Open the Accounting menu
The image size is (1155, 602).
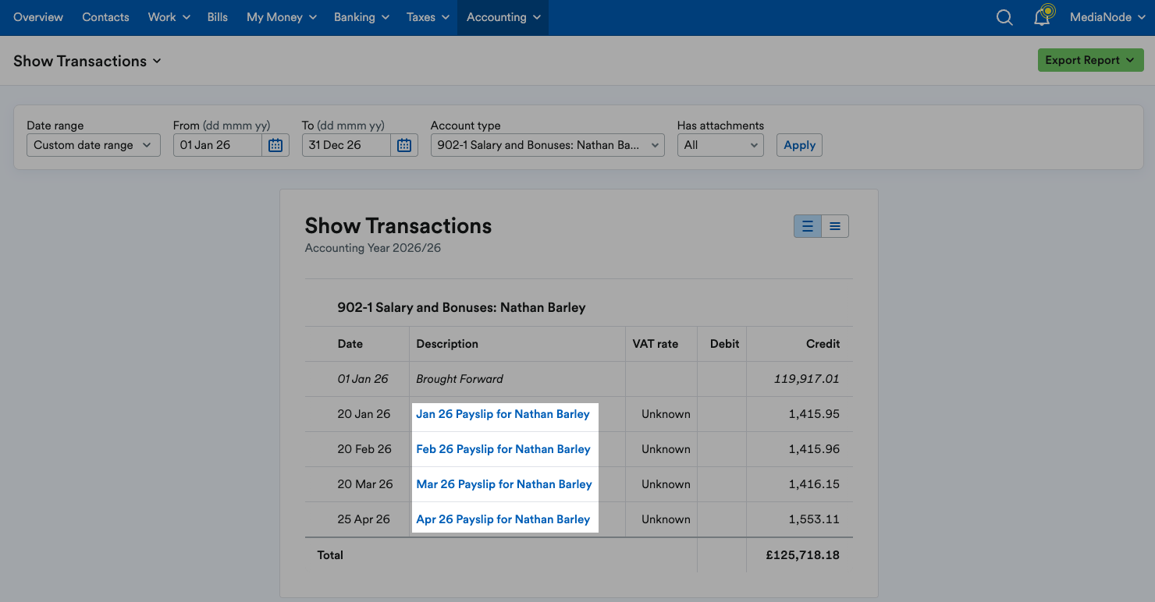pos(503,17)
